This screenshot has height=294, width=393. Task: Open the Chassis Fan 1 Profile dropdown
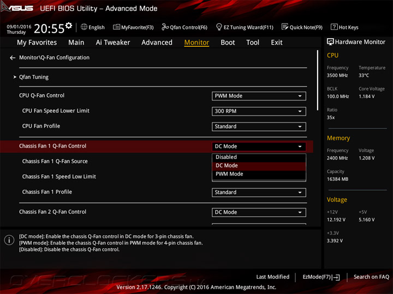[259, 193]
